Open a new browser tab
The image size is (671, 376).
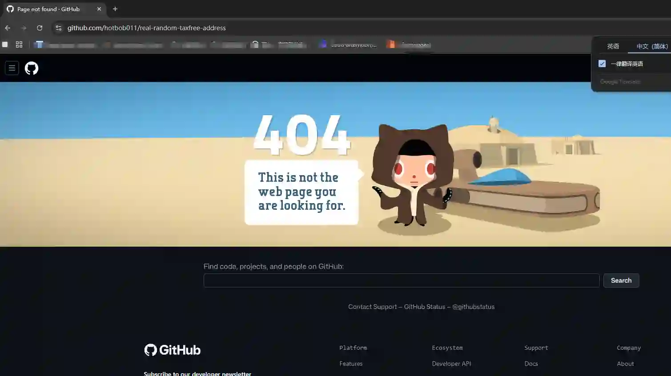pyautogui.click(x=115, y=9)
